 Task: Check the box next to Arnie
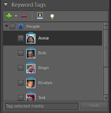pyautogui.click(x=21, y=38)
